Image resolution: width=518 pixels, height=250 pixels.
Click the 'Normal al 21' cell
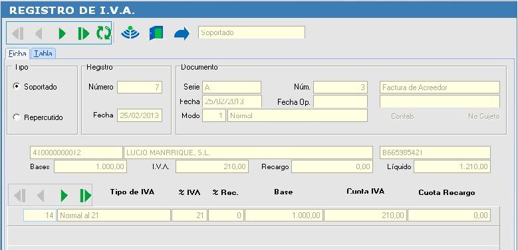point(114,216)
